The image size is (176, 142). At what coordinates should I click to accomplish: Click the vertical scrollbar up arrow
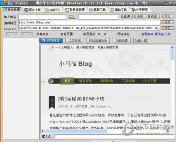(172, 47)
